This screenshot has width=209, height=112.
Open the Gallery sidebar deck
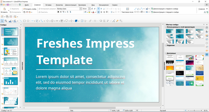207,36
